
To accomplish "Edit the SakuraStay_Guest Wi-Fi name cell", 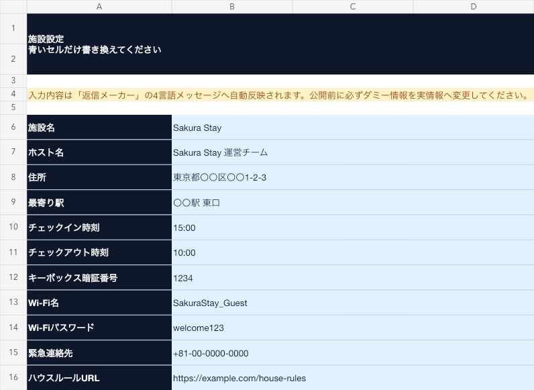I will [x=353, y=302].
